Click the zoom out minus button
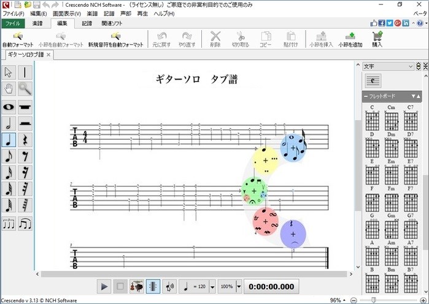429x304 pixels. coord(354,300)
